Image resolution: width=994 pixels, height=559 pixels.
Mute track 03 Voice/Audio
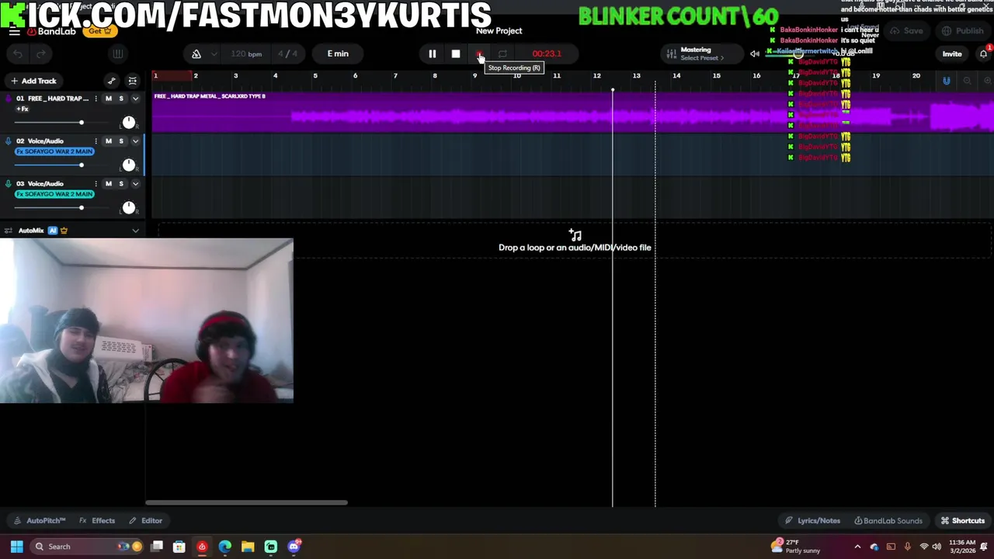(x=108, y=184)
